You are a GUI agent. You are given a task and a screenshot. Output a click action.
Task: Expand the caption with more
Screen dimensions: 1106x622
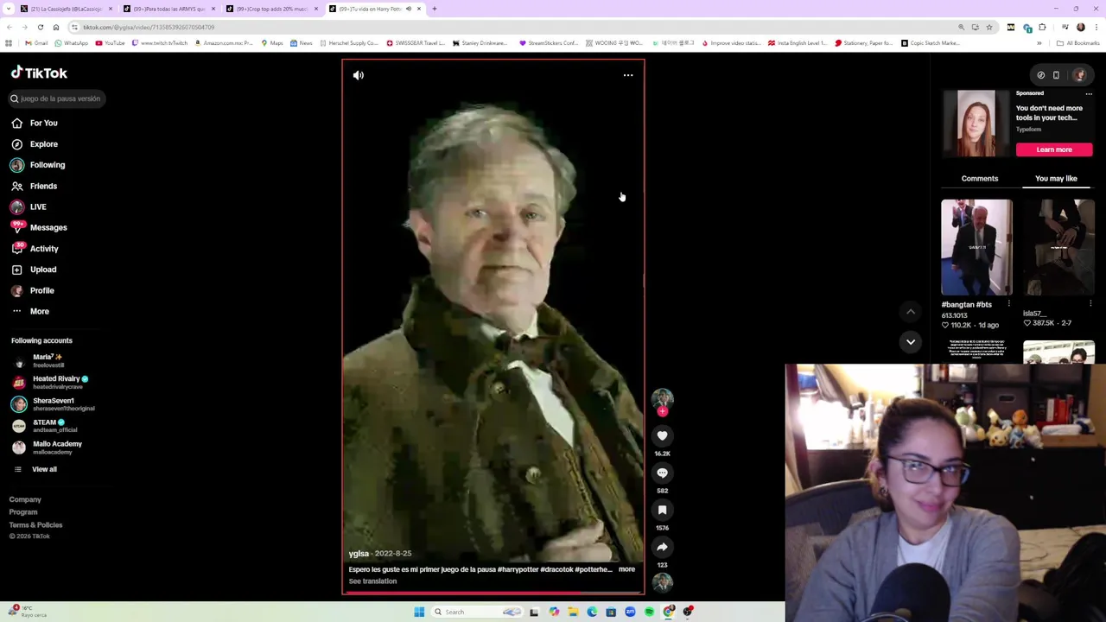(626, 569)
